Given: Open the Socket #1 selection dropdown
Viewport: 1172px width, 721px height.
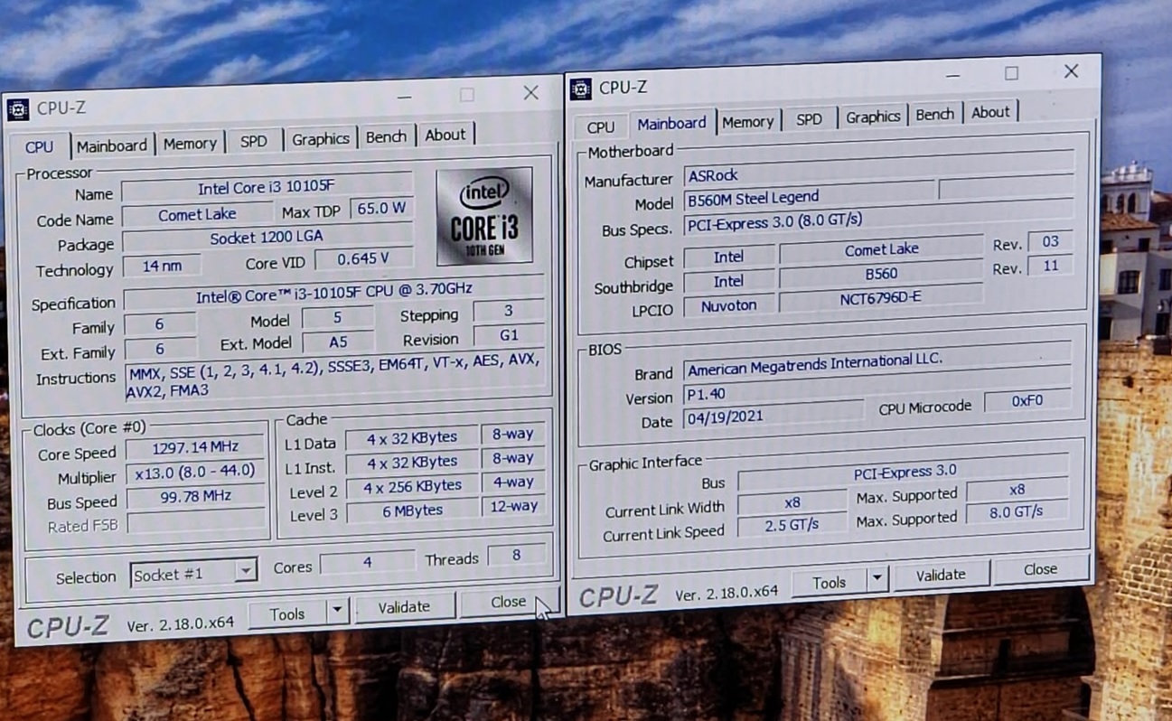Looking at the screenshot, I should tap(245, 572).
